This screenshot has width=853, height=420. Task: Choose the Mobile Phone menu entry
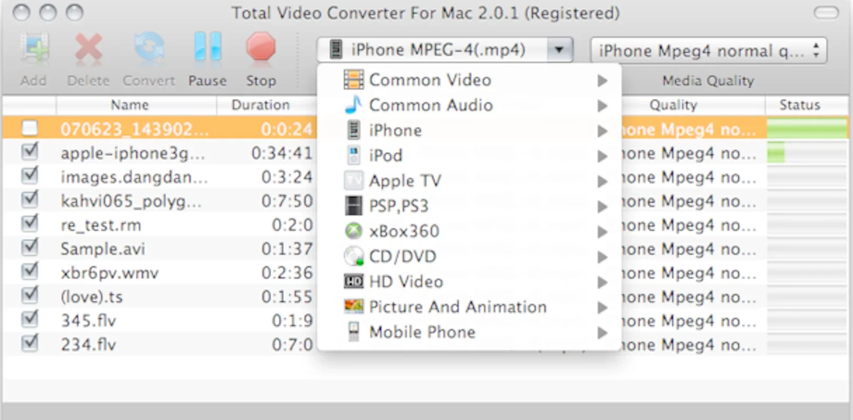coord(469,332)
